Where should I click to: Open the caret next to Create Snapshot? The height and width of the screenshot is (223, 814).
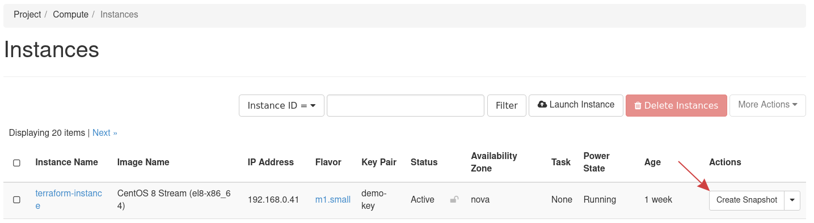(792, 200)
